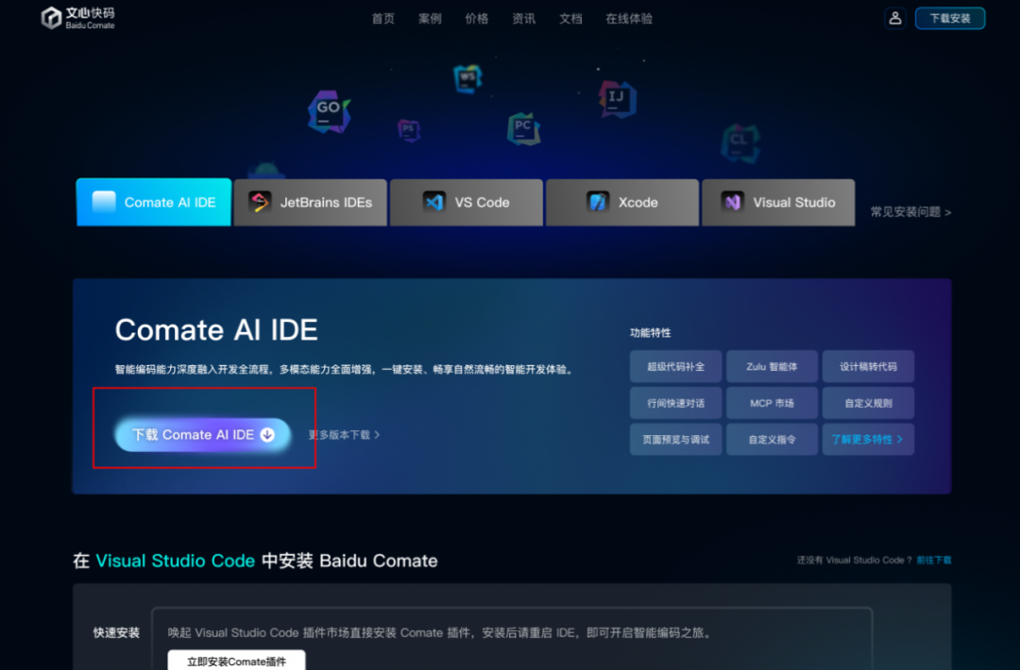The width and height of the screenshot is (1020, 670).
Task: Open the user account icon
Action: [x=895, y=18]
